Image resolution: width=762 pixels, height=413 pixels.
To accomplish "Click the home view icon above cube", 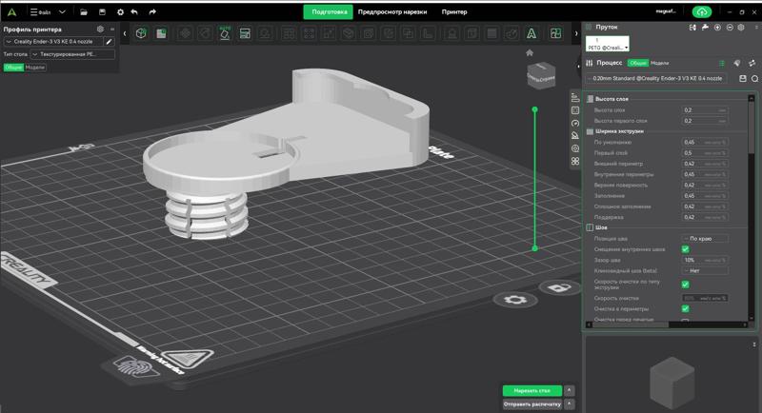I will pyautogui.click(x=531, y=52).
